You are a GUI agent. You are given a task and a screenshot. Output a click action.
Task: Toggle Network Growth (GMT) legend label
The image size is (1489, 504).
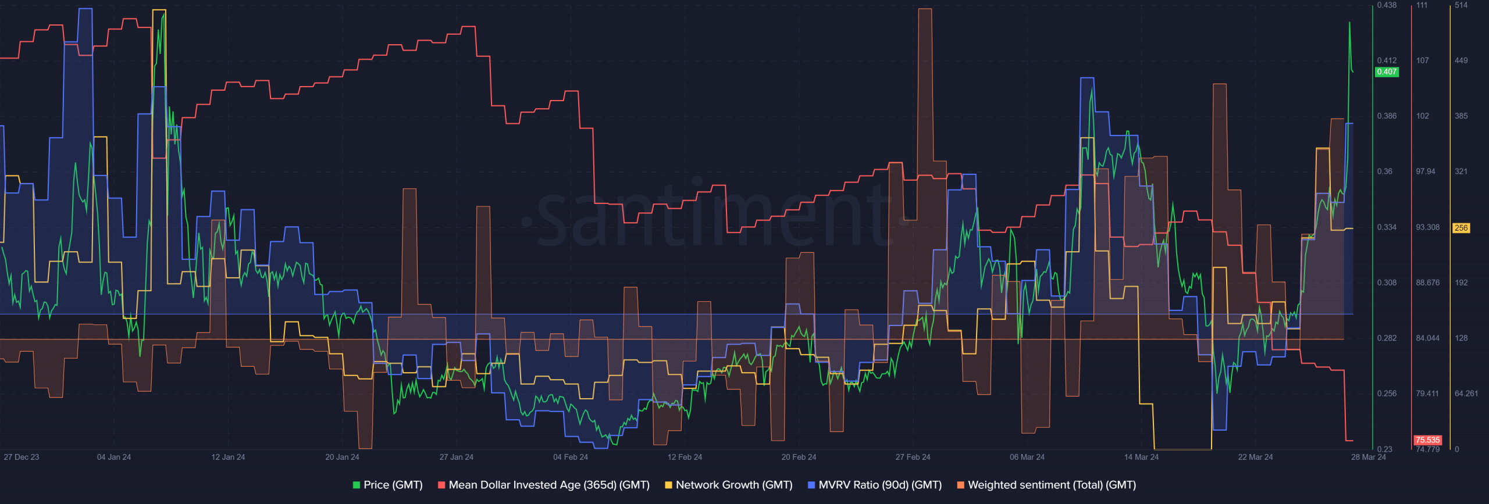tap(734, 485)
